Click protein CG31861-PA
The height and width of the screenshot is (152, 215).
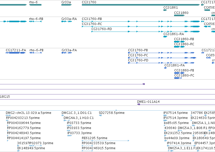(165, 68)
